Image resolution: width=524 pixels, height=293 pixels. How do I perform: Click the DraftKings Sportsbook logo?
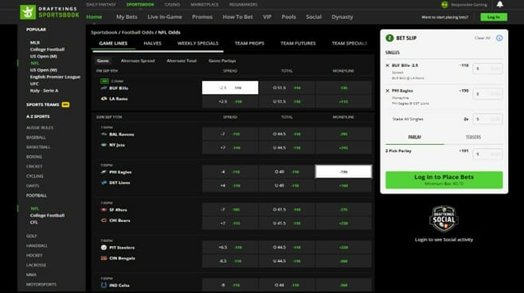(x=49, y=12)
